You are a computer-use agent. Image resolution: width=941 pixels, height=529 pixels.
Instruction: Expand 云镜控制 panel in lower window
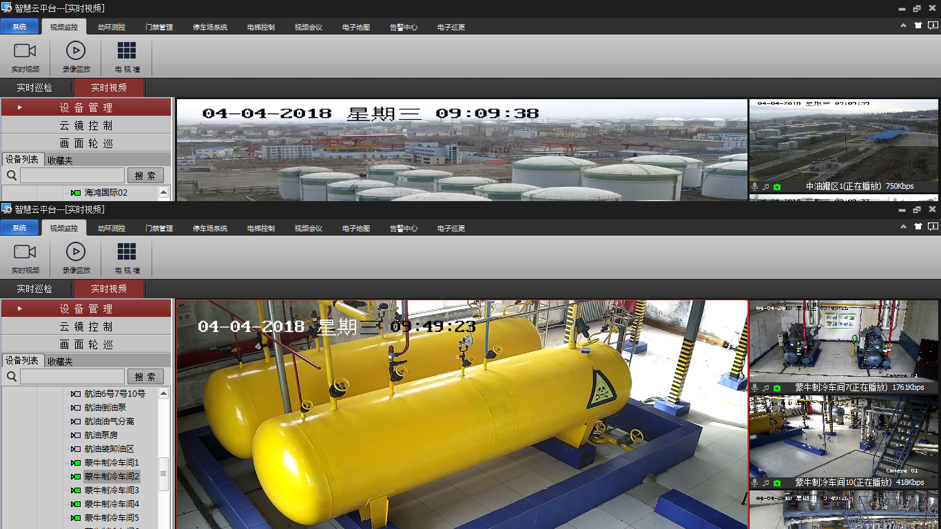click(86, 326)
